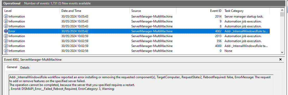Image resolution: width=288 pixels, height=95 pixels.
Task: Sort list by Event ID header
Action: coord(200,11)
